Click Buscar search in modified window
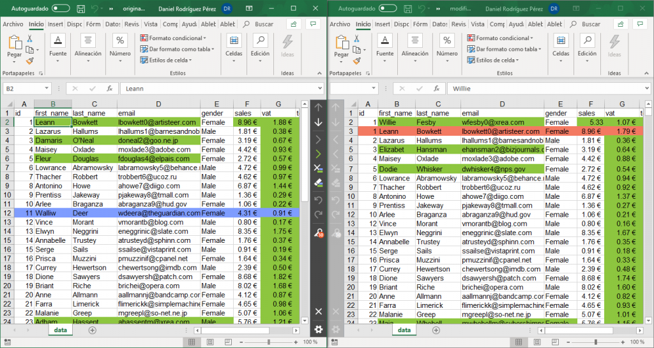The image size is (654, 348). pyautogui.click(x=586, y=24)
